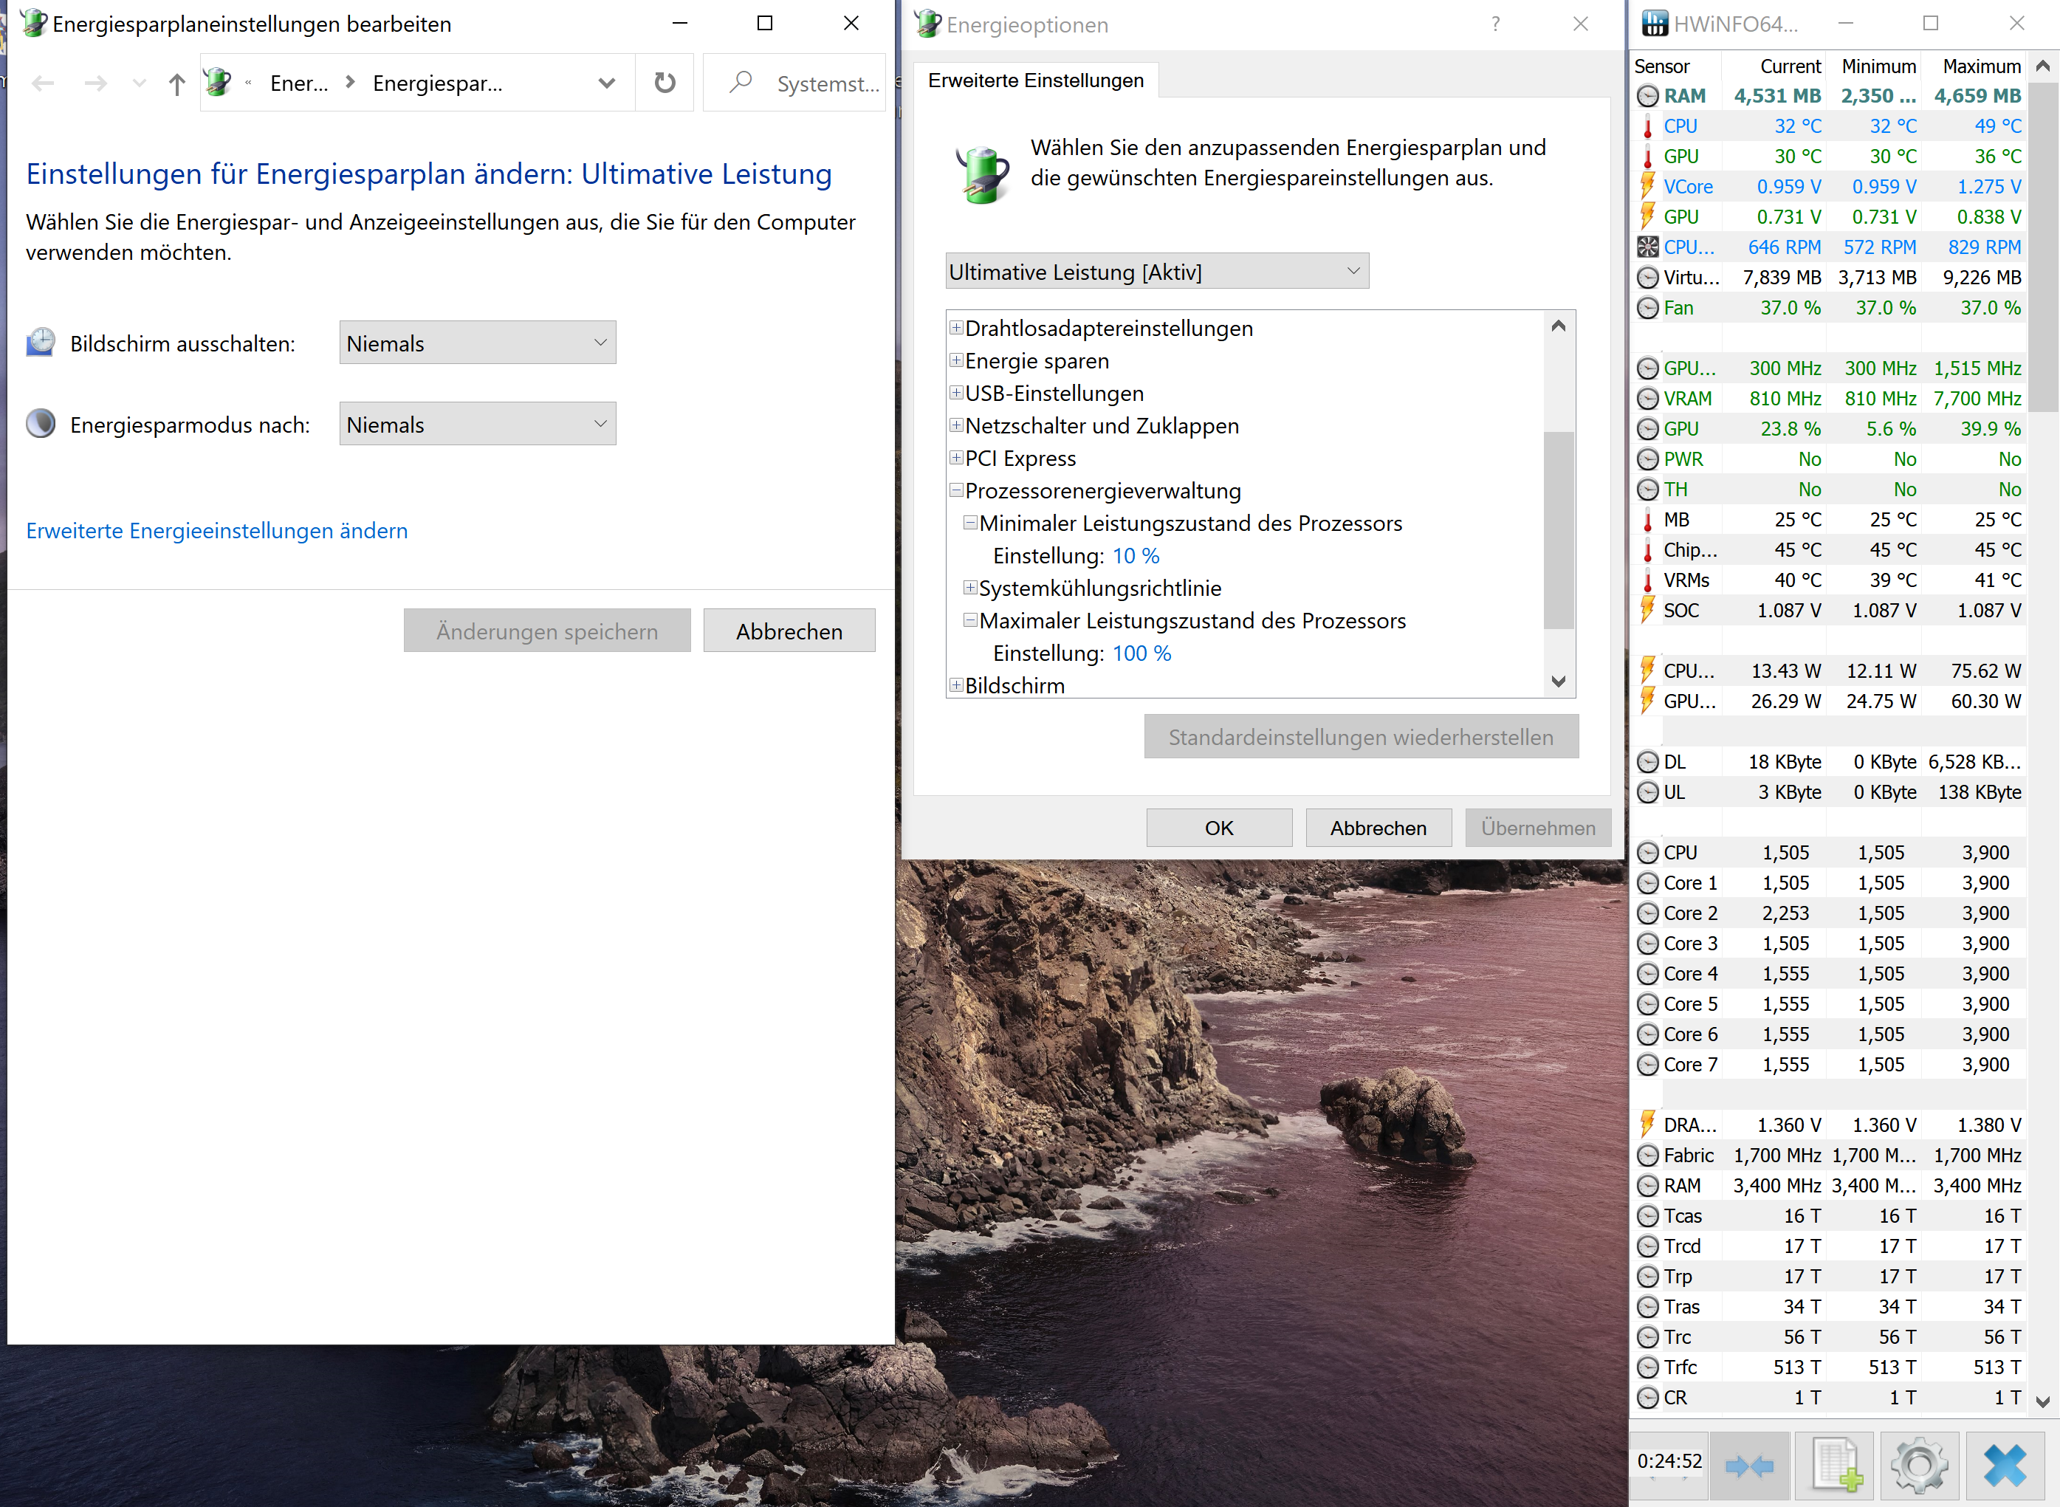The image size is (2060, 1507).
Task: Click the refresh button in address bar
Action: 665,83
